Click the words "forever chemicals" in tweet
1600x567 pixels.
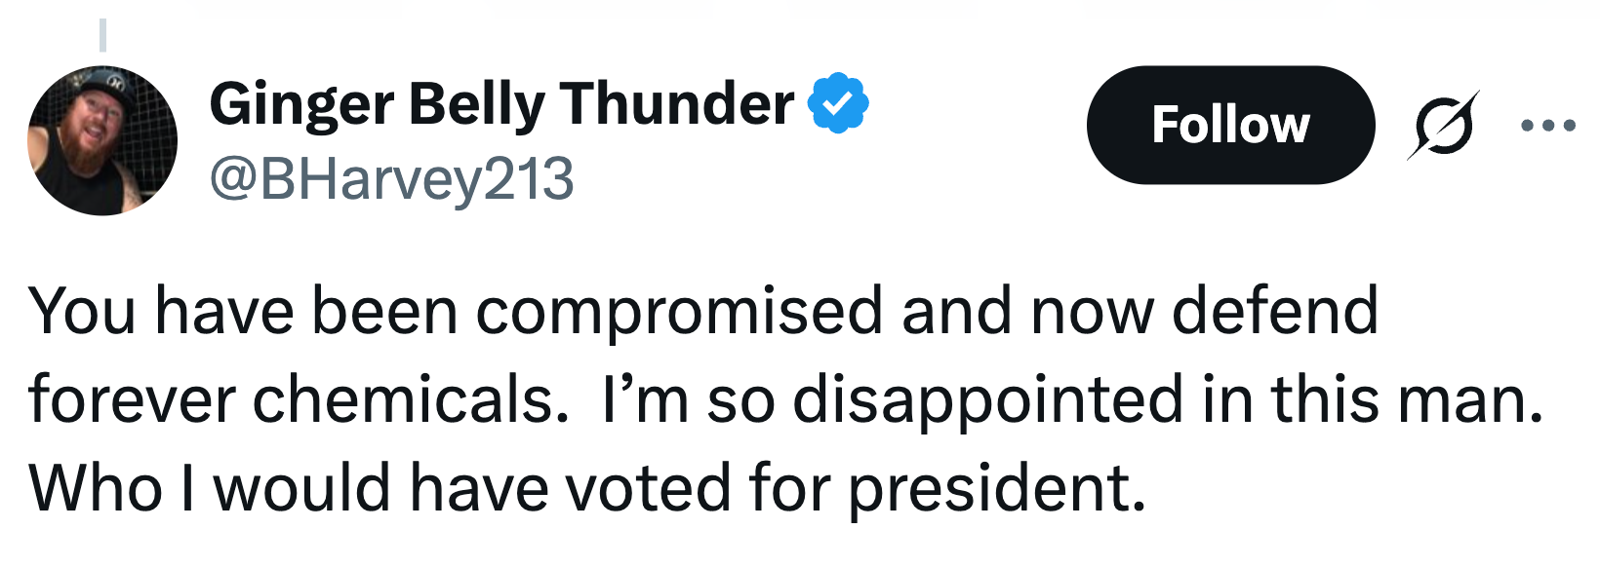point(297,400)
